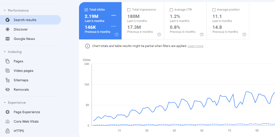Collapse the Indexing section arrow
The height and width of the screenshot is (137, 275).
(5, 52)
